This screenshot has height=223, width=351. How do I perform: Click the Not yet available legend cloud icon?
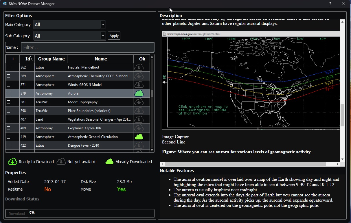[x=61, y=162]
